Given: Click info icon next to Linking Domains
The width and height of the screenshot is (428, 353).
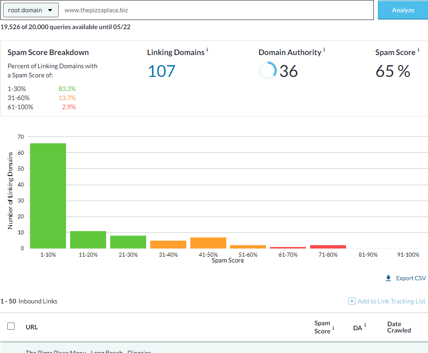Looking at the screenshot, I should point(207,50).
